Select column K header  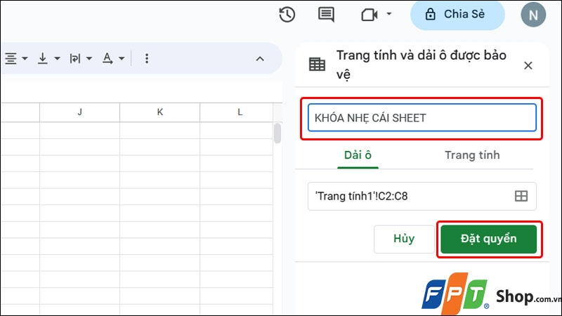point(160,112)
